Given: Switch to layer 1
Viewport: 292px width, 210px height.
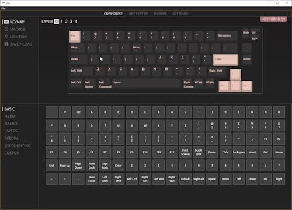Looking at the screenshot, I should (x=61, y=22).
